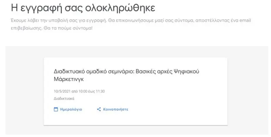Image resolution: width=271 pixels, height=137 pixels.
Task: Click the start time 10:00
Action: coord(83,91)
